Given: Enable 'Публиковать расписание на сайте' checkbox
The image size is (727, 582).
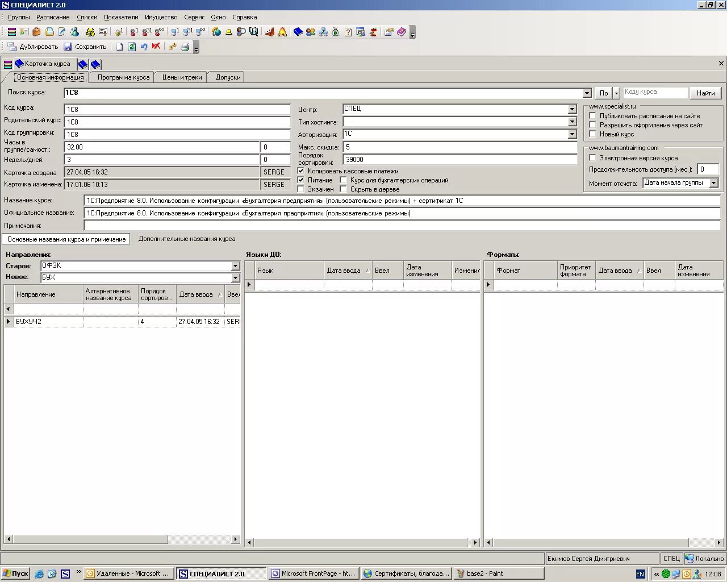Looking at the screenshot, I should 592,116.
